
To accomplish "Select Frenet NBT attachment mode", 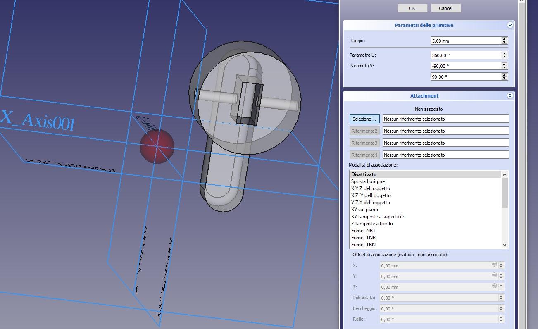I will [x=363, y=231].
